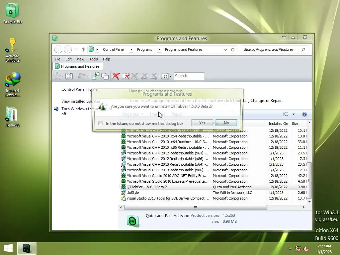Open Internet Download Manager desktop icon
Screen dimensions: 340x255
pos(12,85)
